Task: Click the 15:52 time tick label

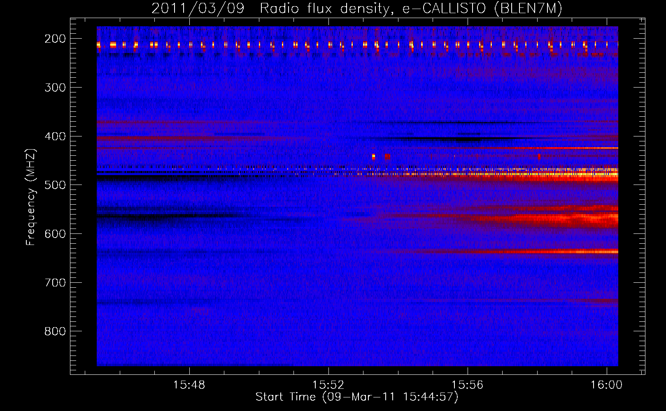Action: click(328, 385)
